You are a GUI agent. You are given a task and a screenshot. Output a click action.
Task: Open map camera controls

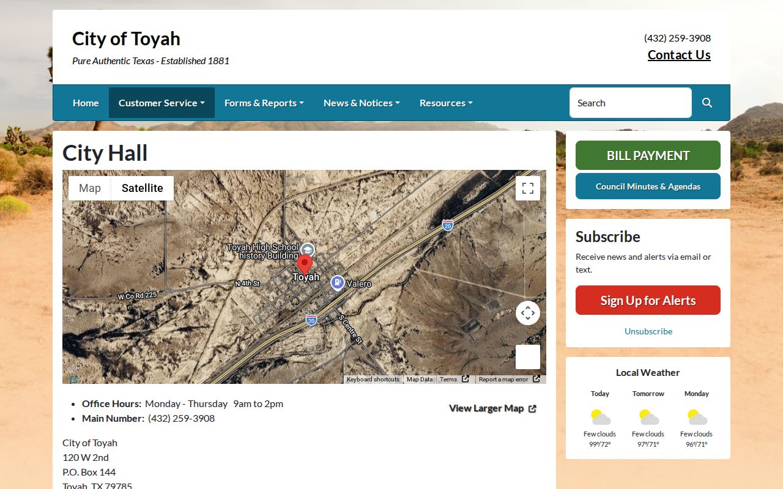click(x=528, y=313)
